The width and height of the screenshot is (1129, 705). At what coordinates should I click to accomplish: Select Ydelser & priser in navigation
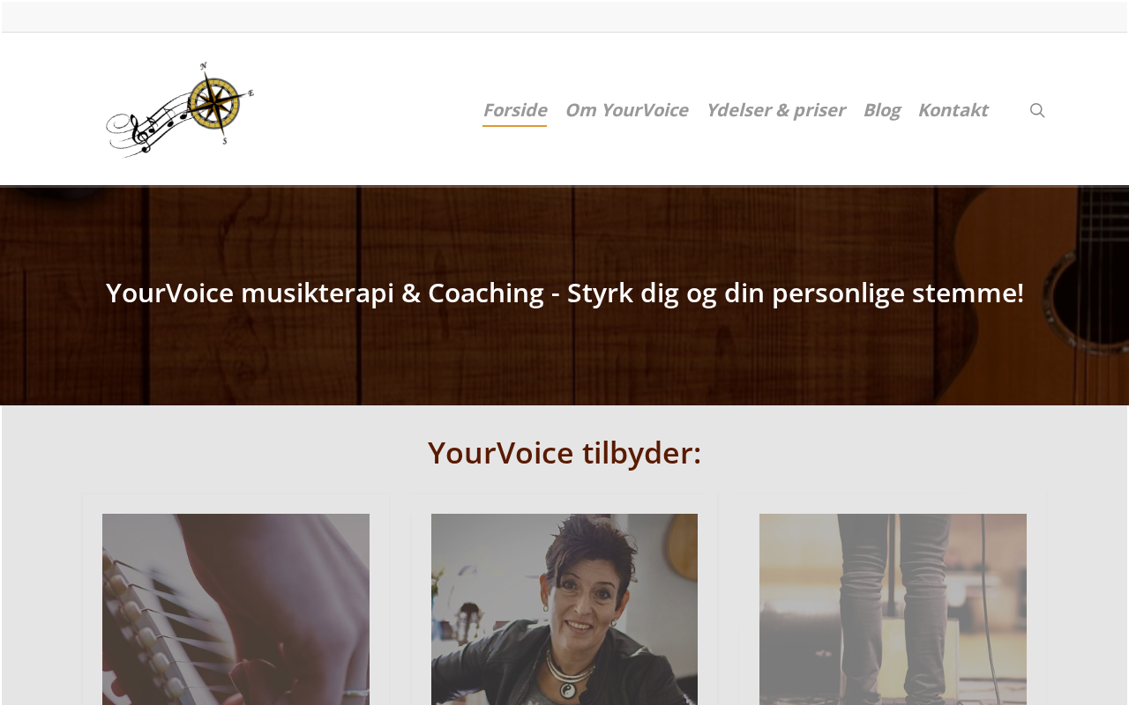pyautogui.click(x=775, y=109)
